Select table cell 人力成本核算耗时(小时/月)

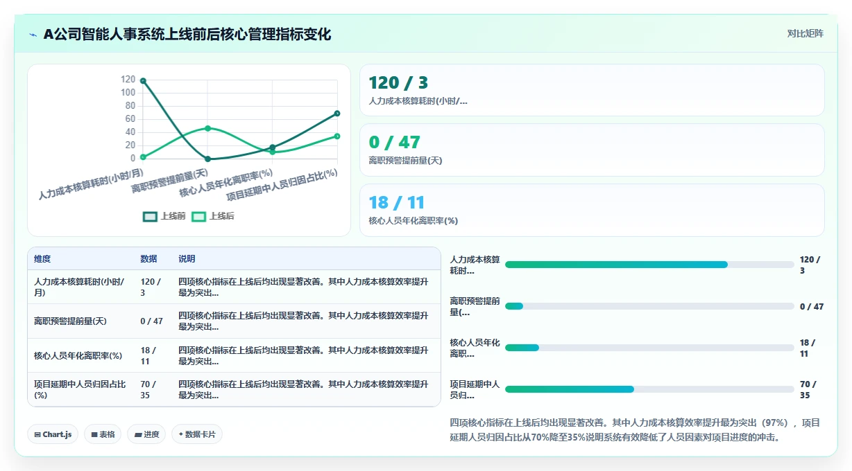80,287
